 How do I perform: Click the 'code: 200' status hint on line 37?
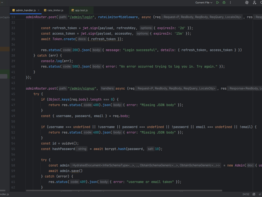coord(70,50)
